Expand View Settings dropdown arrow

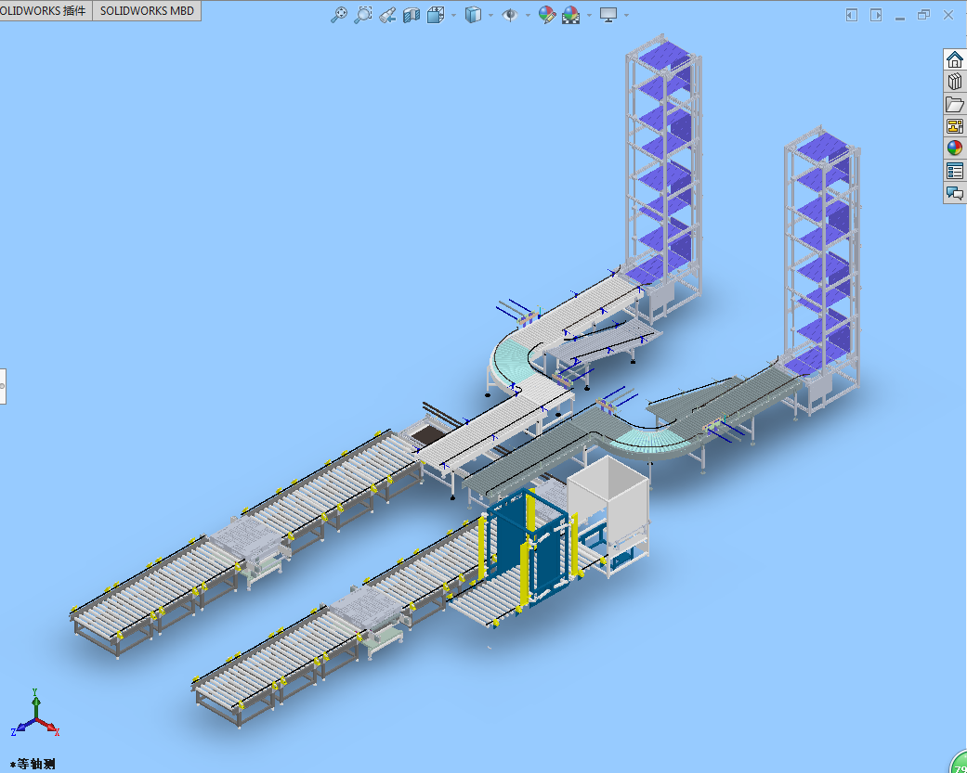(627, 15)
